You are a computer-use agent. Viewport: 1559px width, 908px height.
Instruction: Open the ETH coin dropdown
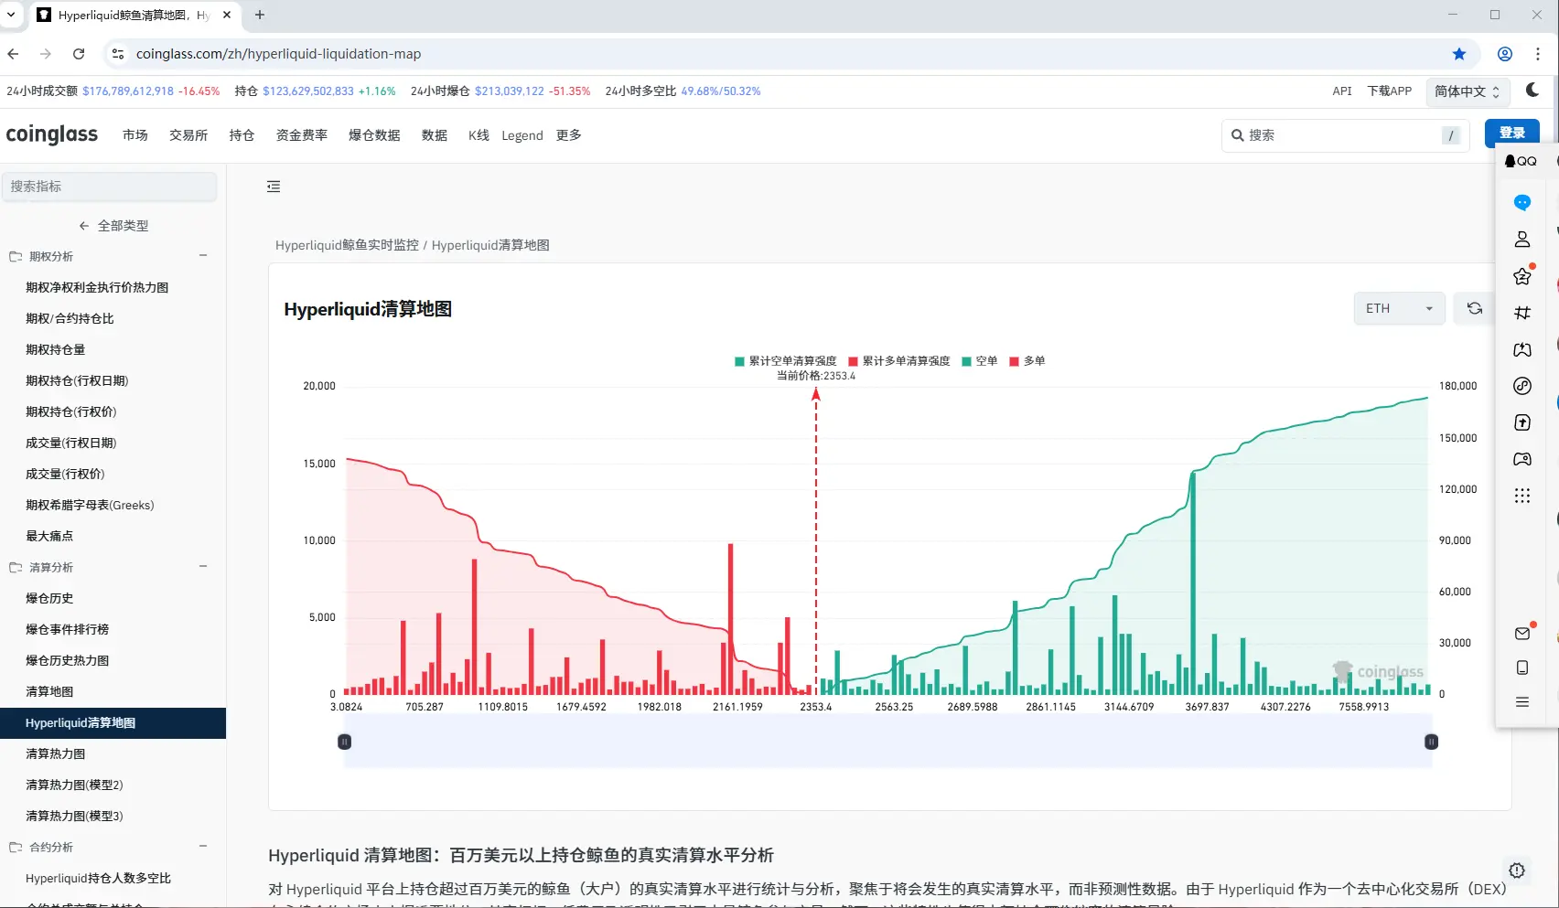1398,308
